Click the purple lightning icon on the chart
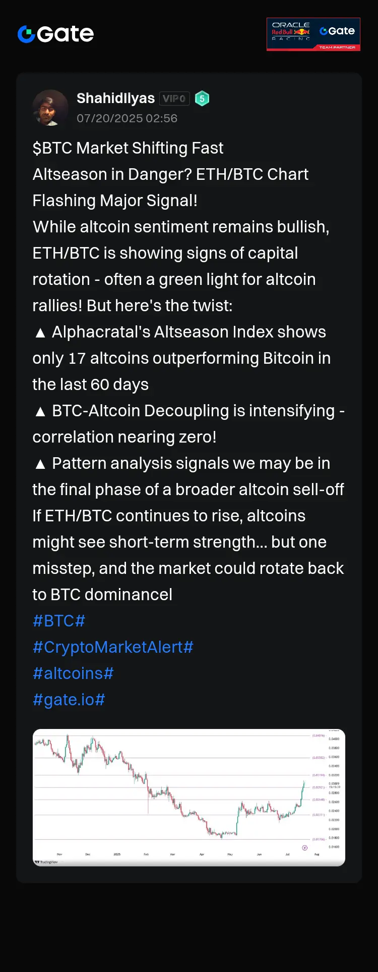 click(304, 848)
